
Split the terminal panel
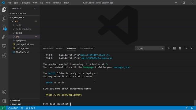point(174,48)
